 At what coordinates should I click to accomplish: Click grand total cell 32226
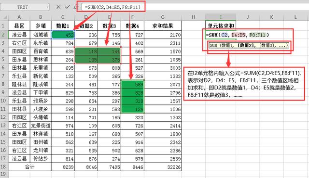pyautogui.click(x=163, y=167)
